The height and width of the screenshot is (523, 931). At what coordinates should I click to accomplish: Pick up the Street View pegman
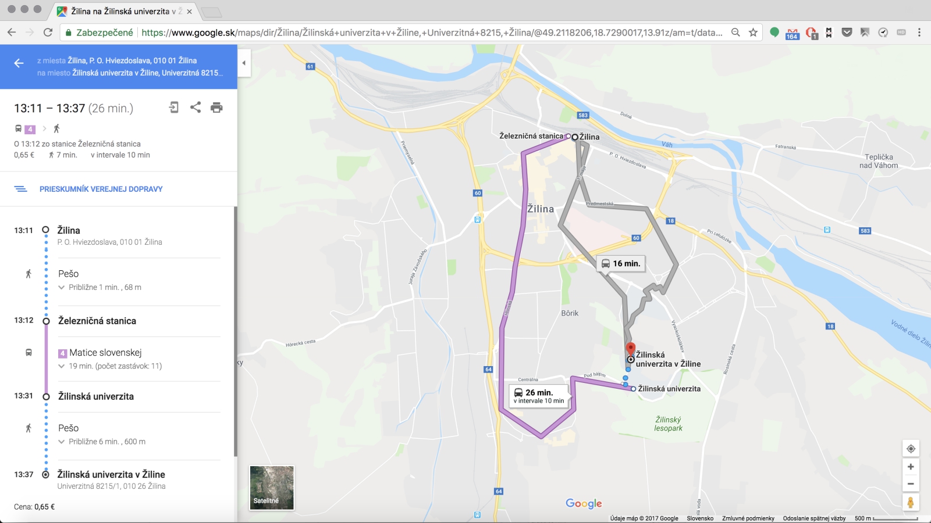[x=911, y=503]
